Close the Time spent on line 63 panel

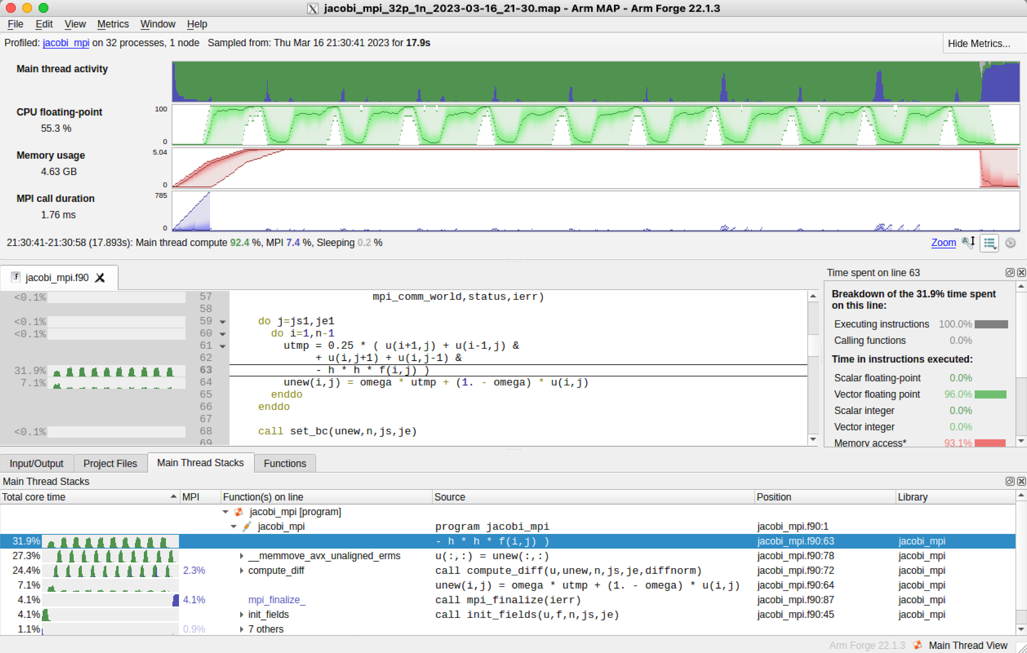(1021, 273)
